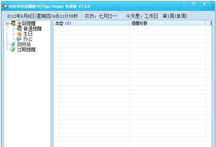Screen dimensions: 216x147
Task: Click the lunar date text 农历：七月廿一
Action: point(101,16)
